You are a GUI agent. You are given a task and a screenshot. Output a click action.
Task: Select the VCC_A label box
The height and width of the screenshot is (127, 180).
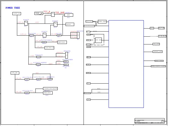point(39,13)
